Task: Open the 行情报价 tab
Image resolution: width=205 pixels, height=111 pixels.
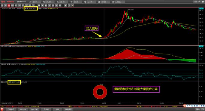Action: click(11, 109)
